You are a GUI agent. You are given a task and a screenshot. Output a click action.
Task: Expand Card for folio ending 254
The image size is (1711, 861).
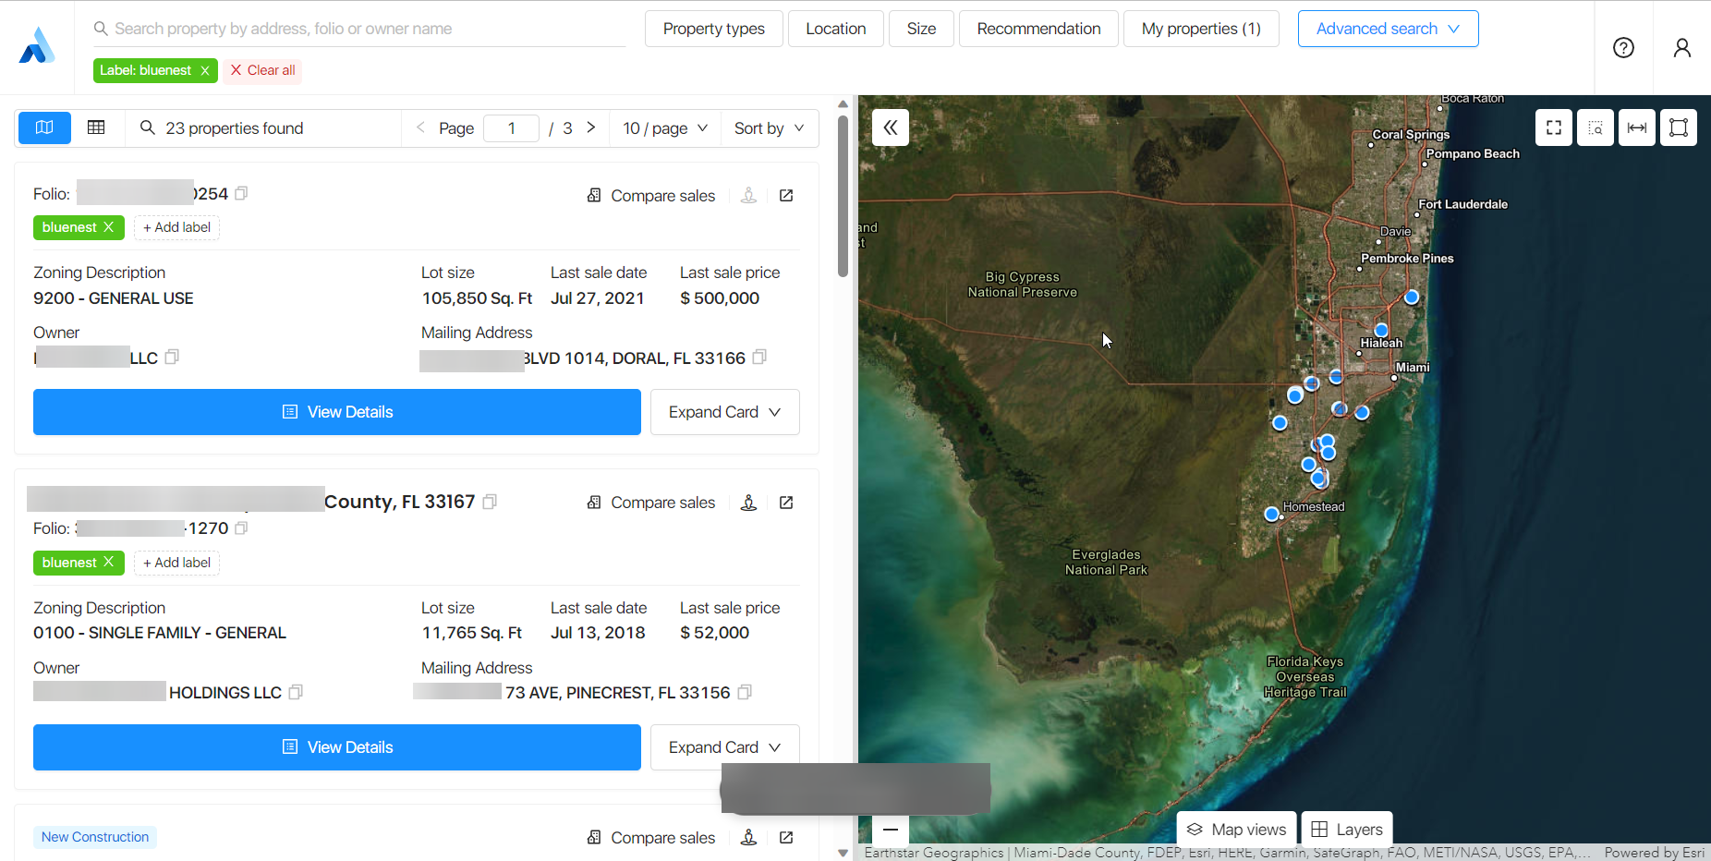(x=724, y=412)
